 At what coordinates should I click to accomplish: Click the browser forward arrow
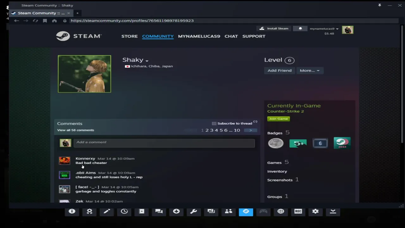tap(26, 21)
